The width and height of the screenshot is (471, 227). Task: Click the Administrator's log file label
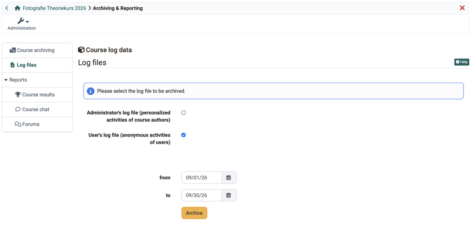[129, 117]
